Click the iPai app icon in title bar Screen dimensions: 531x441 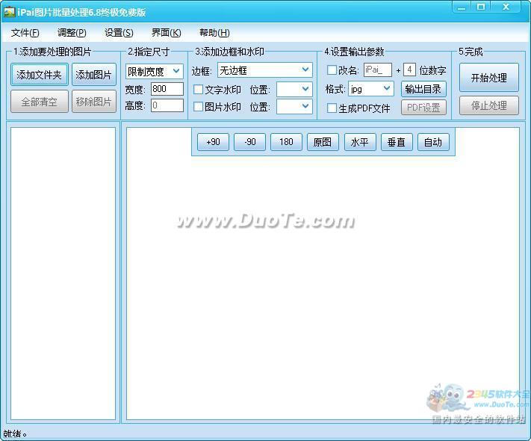click(9, 12)
